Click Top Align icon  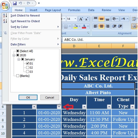pos(96,19)
